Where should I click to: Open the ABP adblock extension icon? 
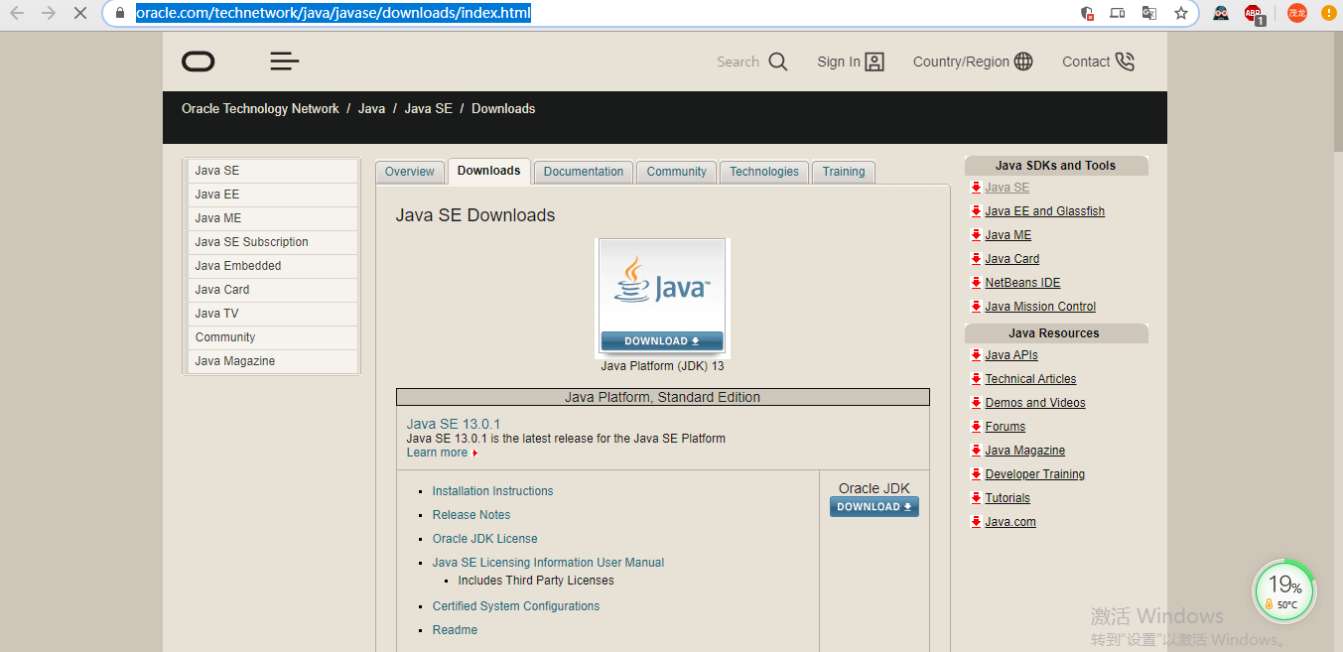click(x=1255, y=14)
